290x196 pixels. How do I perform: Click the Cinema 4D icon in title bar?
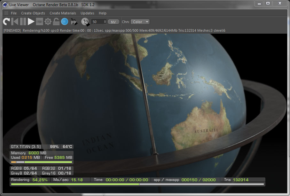coord(5,4)
